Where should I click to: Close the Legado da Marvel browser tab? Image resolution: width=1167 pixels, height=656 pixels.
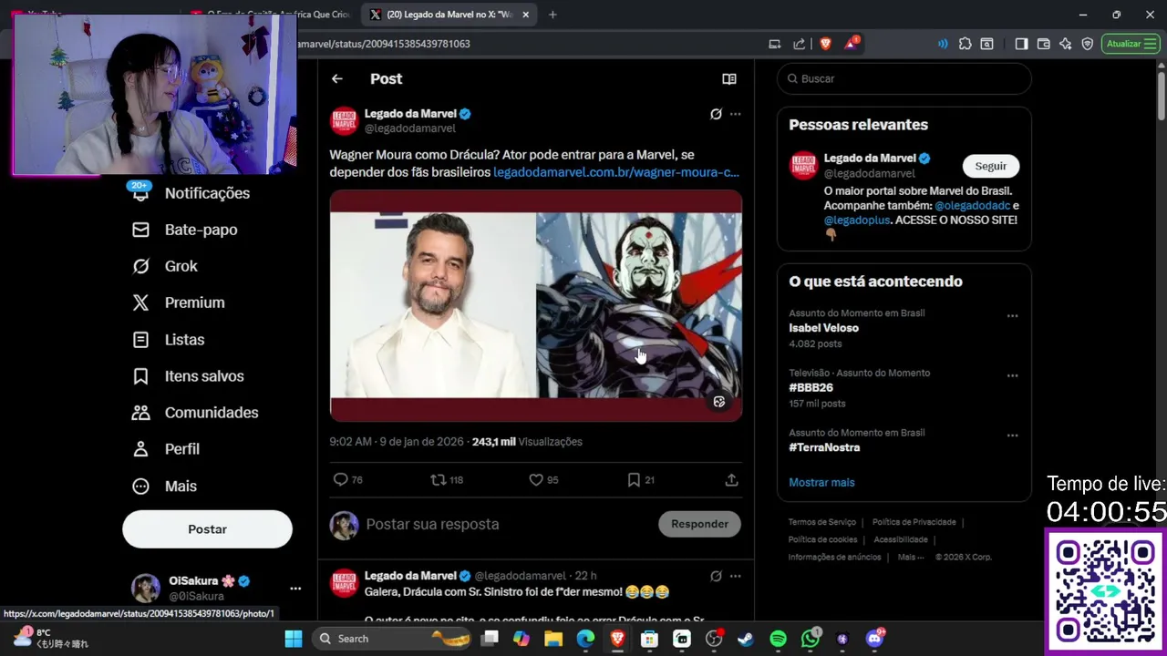525,15
